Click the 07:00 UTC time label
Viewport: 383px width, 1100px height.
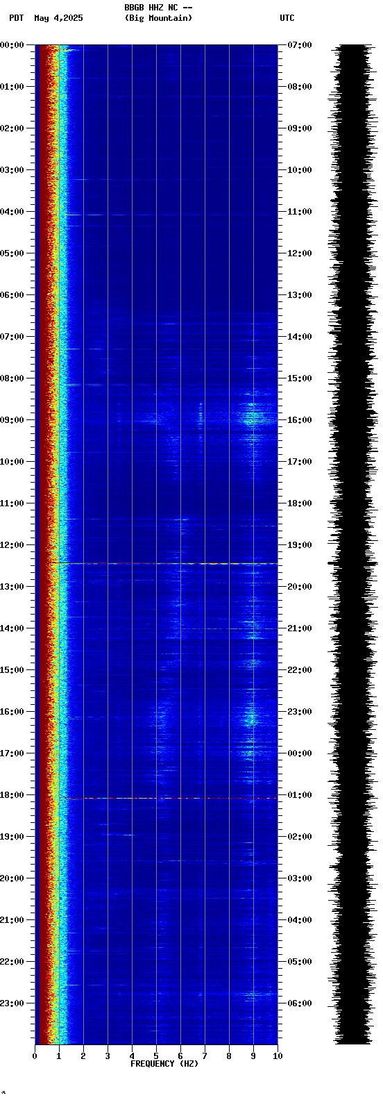click(x=300, y=45)
